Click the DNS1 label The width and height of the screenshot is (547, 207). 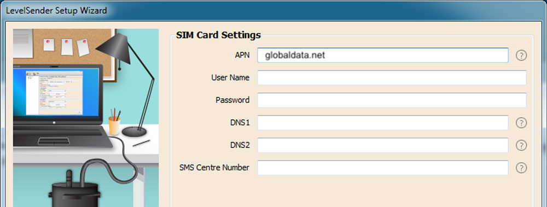click(240, 123)
